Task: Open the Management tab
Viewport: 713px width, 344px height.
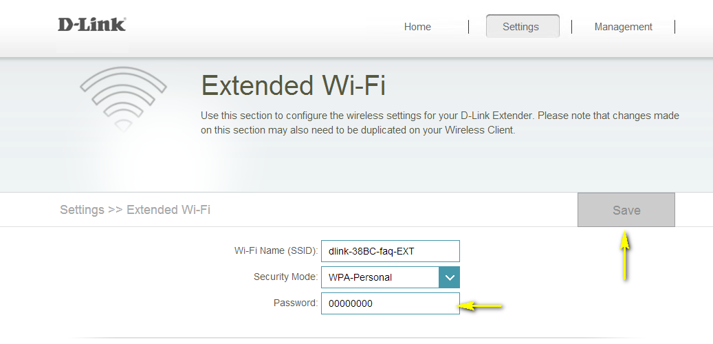Action: coord(623,27)
